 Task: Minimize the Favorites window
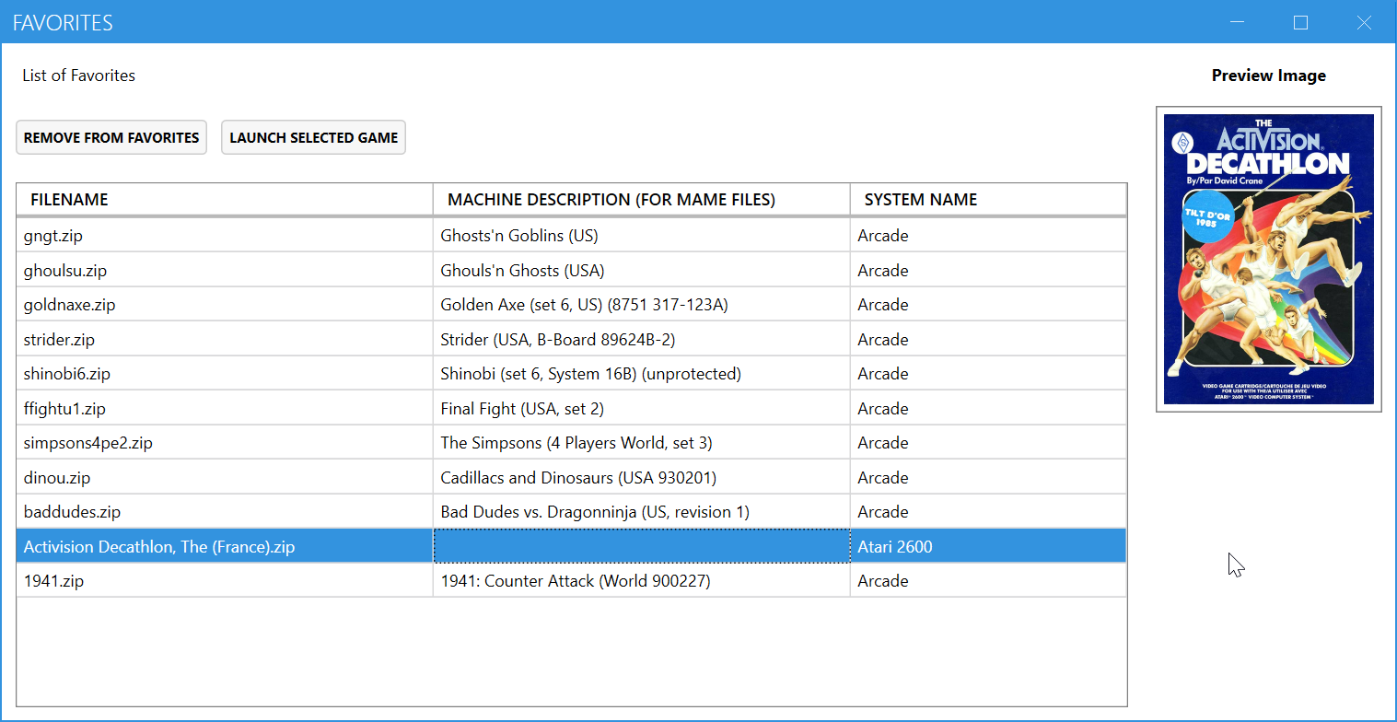coord(1237,22)
